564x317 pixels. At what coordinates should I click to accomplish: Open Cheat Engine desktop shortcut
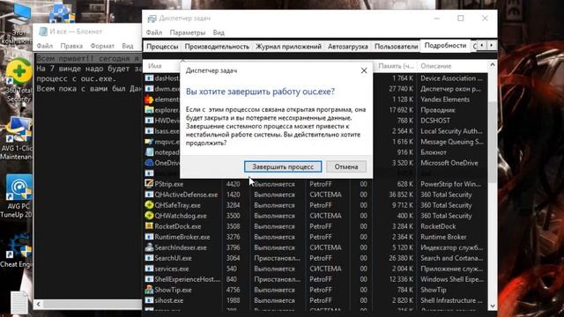coord(17,250)
